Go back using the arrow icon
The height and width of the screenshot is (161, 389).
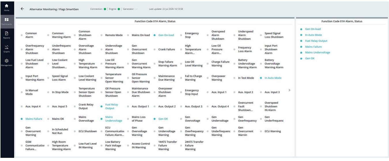(22, 9)
